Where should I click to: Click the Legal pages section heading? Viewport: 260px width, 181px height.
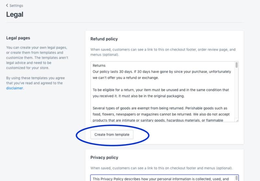pos(18,38)
